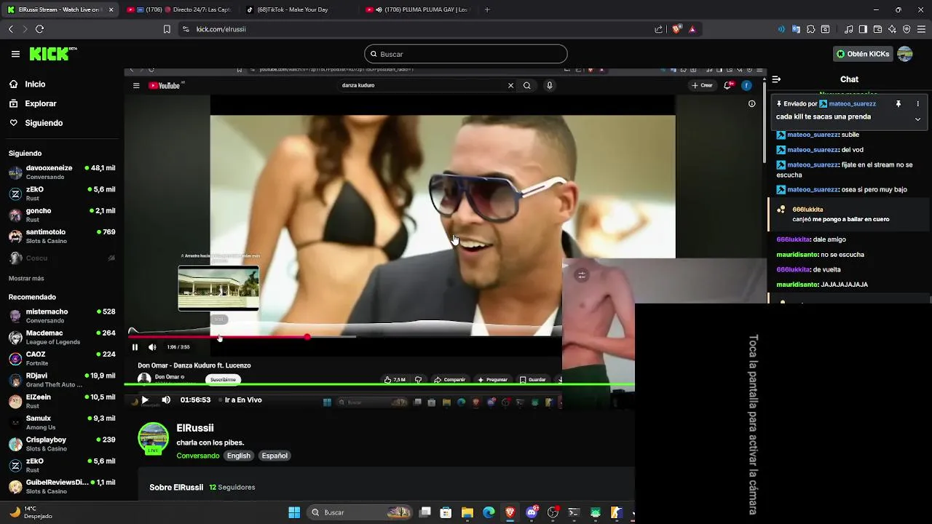Mute the Kick stream volume
Viewport: 932px width, 524px height.
coord(166,400)
